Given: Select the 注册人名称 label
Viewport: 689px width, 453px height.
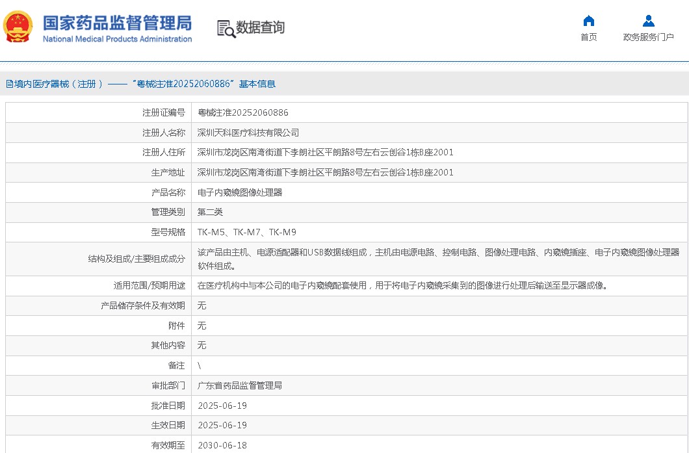Looking at the screenshot, I should [x=164, y=133].
